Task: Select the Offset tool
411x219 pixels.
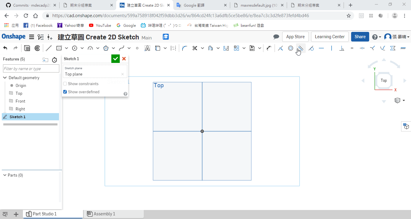Action: 210,48
